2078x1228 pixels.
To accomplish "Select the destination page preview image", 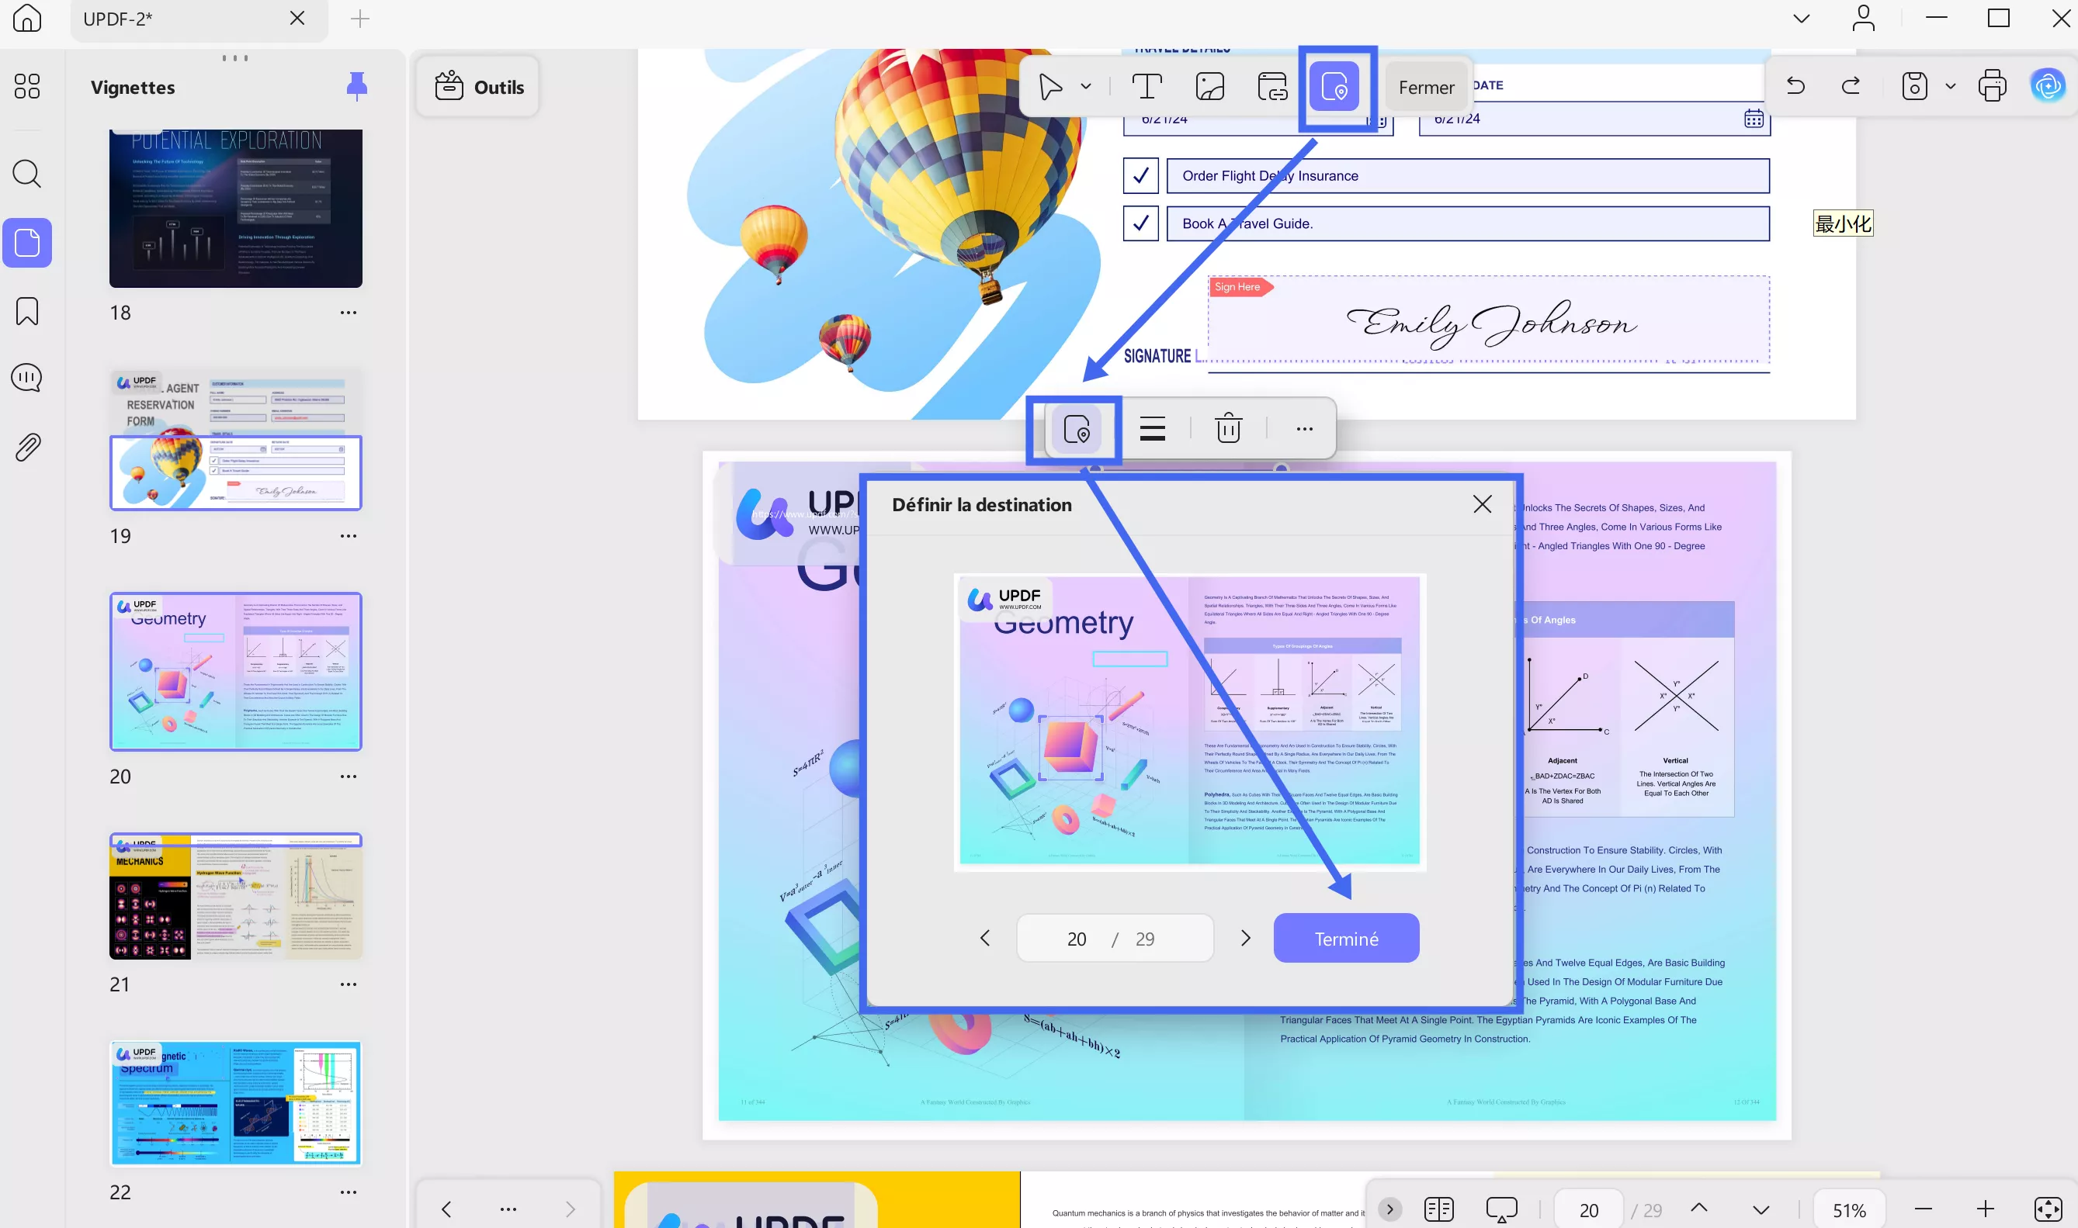I will click(1190, 721).
